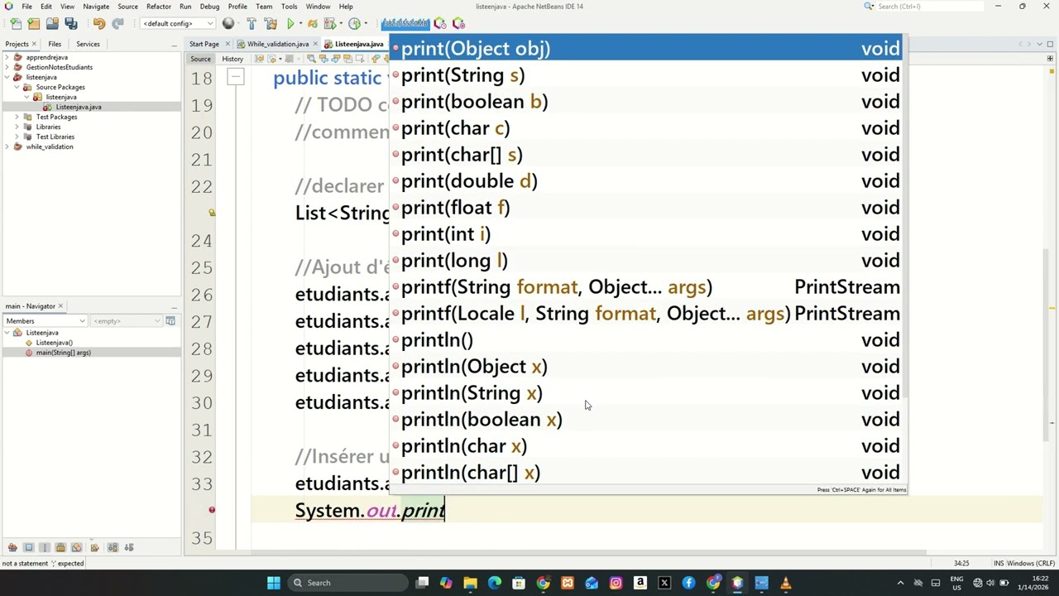Toggle show fields filter in Navigator
The height and width of the screenshot is (596, 1059).
[28, 547]
